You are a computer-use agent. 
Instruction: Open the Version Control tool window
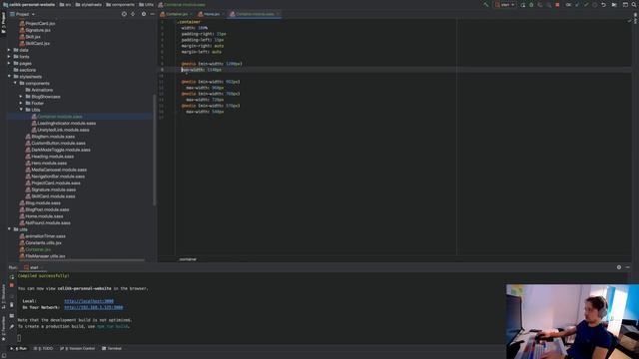pos(78,349)
